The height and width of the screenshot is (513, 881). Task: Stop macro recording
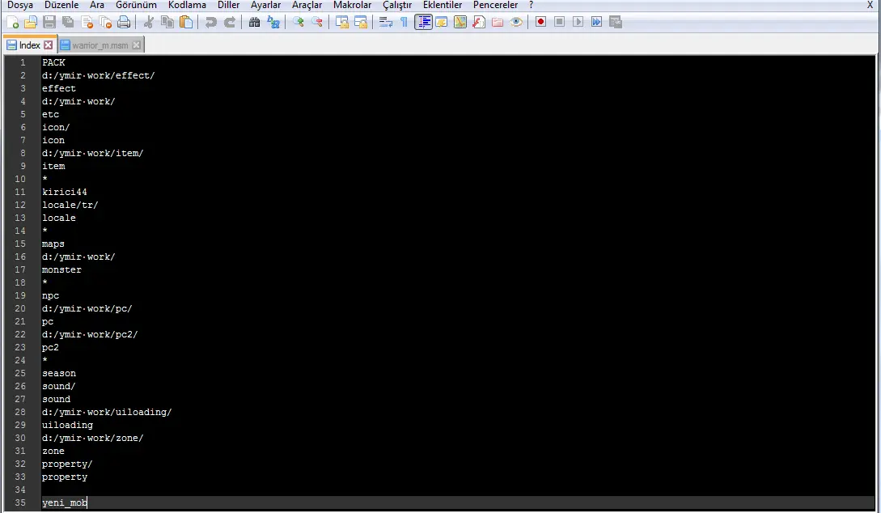559,23
